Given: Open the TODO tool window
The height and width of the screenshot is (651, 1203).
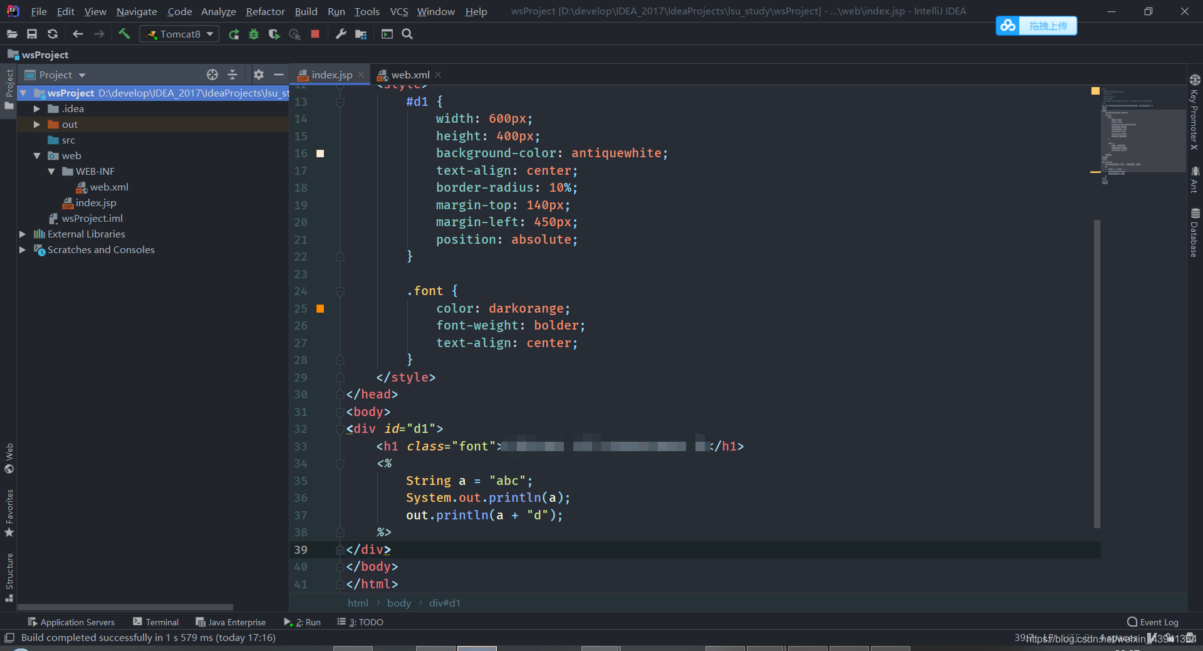Looking at the screenshot, I should click(360, 622).
